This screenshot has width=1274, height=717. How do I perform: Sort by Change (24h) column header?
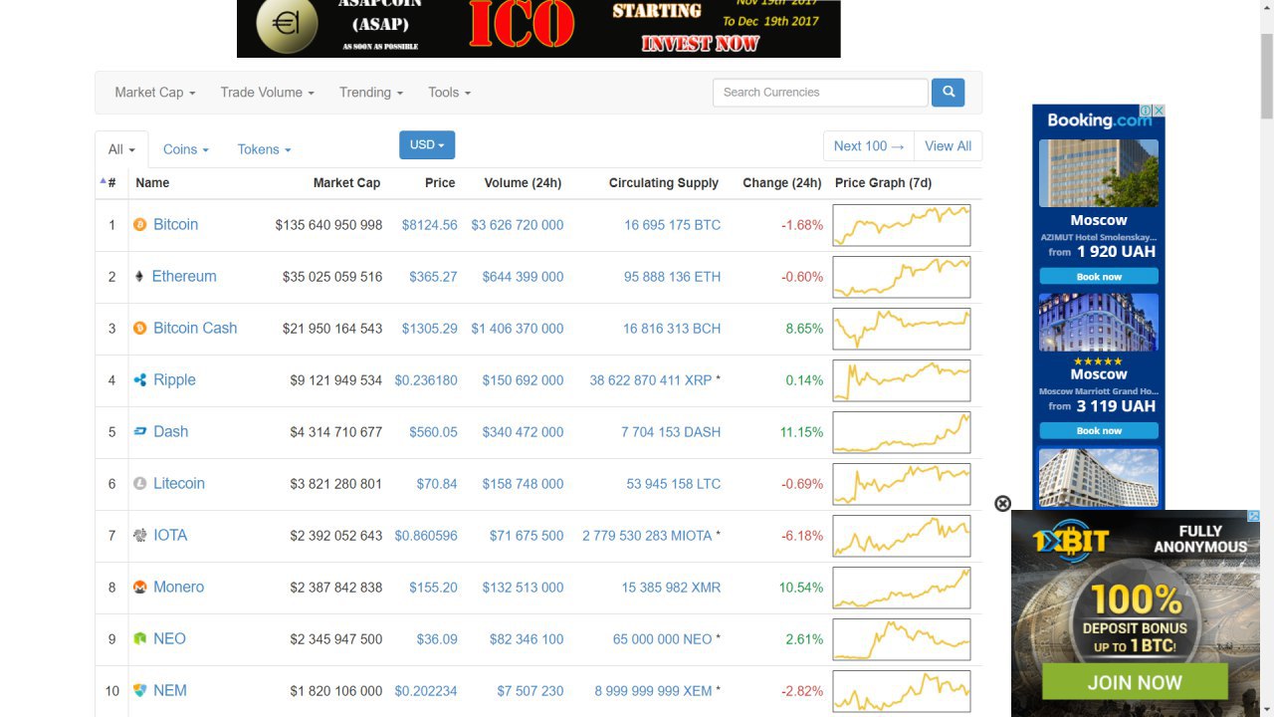pyautogui.click(x=782, y=183)
